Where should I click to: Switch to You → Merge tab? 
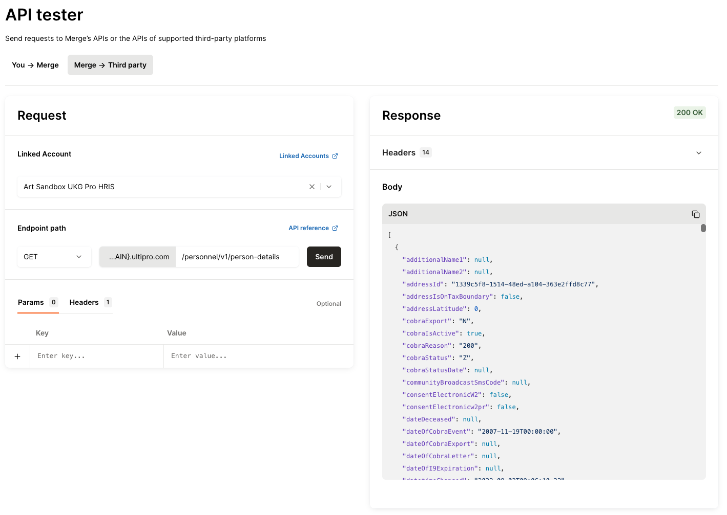(35, 65)
